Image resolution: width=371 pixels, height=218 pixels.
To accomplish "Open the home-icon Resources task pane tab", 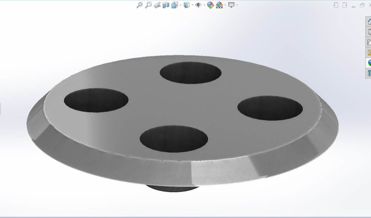I will (x=368, y=22).
